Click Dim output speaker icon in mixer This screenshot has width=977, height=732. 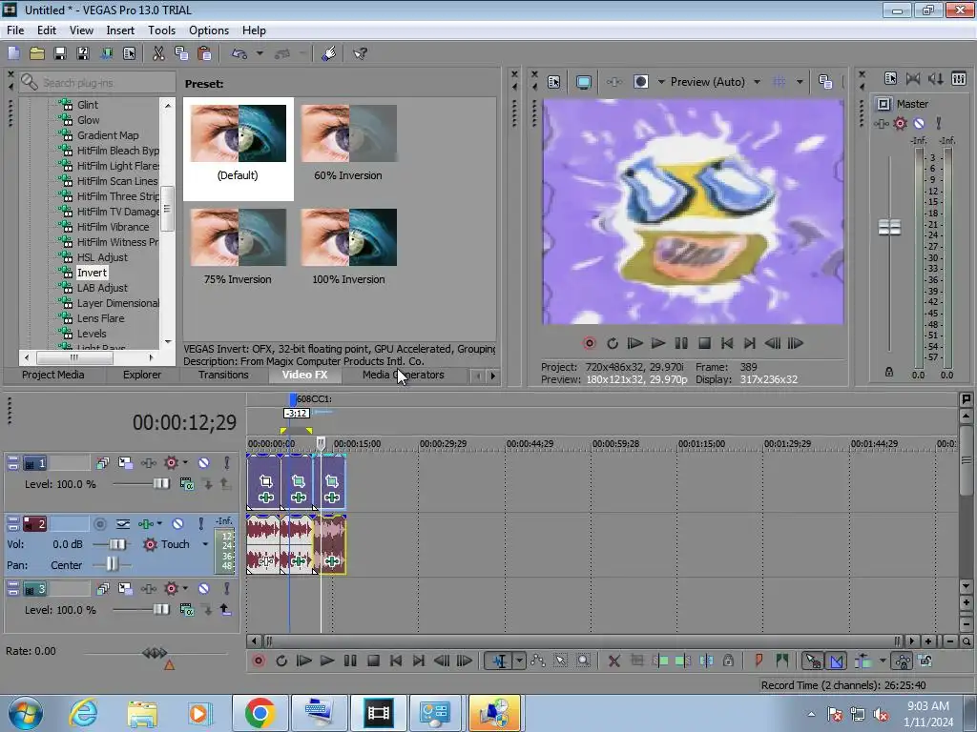[x=935, y=78]
